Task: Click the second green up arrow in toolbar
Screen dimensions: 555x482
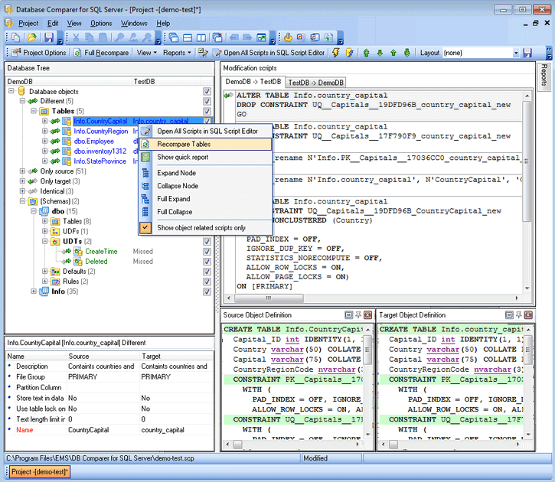Action: click(x=393, y=53)
